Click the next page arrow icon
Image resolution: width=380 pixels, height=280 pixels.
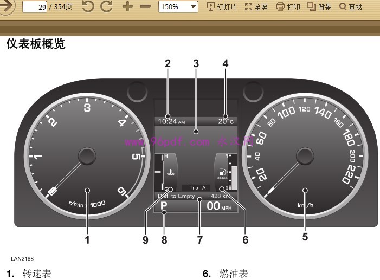coord(6,6)
